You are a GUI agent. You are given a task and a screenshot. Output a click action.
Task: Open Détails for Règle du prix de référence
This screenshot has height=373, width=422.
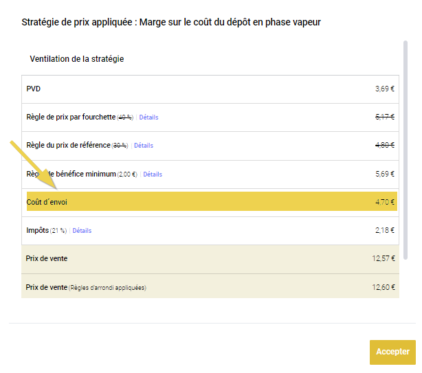point(144,146)
